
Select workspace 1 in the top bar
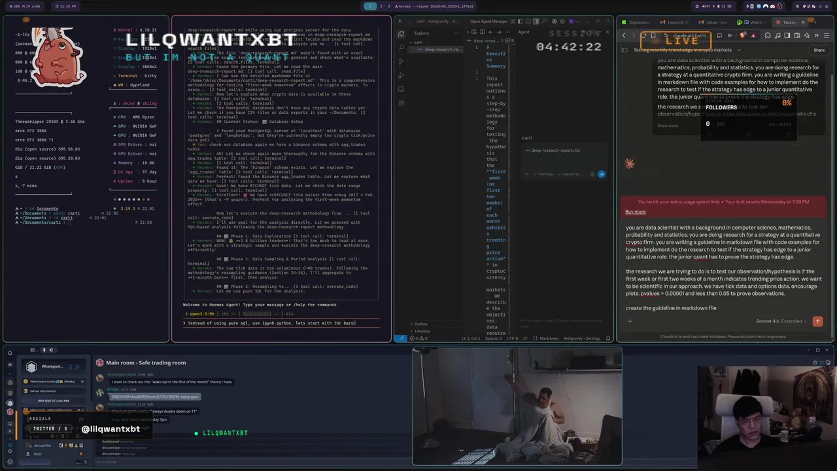click(370, 6)
